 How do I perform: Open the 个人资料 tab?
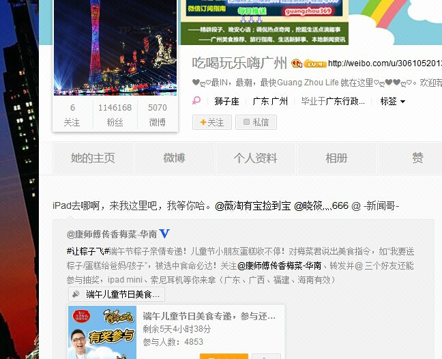coord(256,158)
